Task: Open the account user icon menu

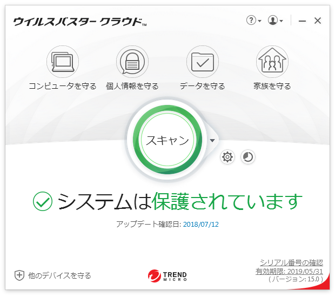Action: (276, 21)
